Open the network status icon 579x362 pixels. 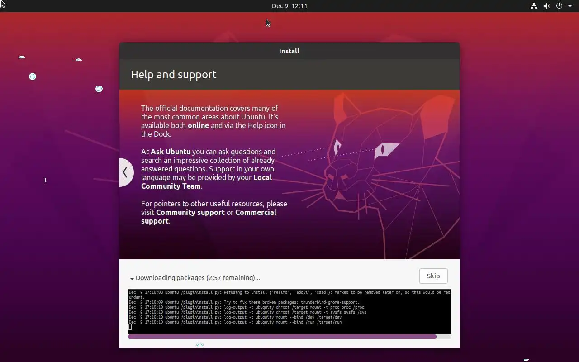point(534,6)
